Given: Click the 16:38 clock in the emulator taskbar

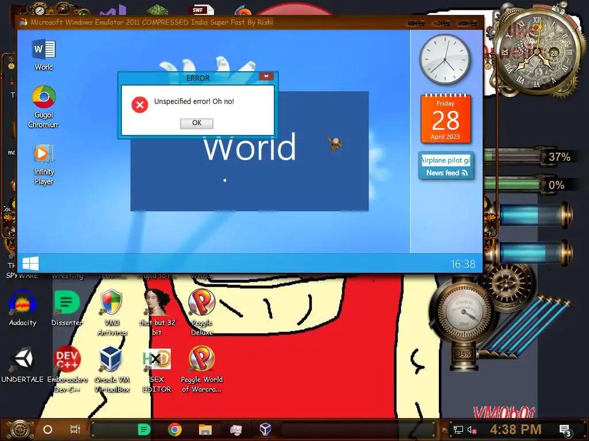Looking at the screenshot, I should pos(463,264).
